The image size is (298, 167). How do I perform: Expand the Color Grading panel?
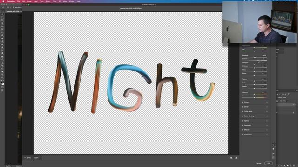pyautogui.click(x=243, y=116)
